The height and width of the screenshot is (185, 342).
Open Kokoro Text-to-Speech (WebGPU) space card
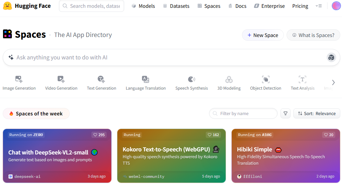(172, 156)
